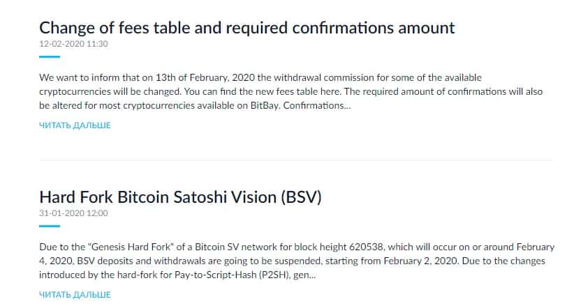Open the "Hard Fork Bitcoin Satoshi Vision (BSV)" heading
This screenshot has height=306, width=567.
click(x=180, y=197)
